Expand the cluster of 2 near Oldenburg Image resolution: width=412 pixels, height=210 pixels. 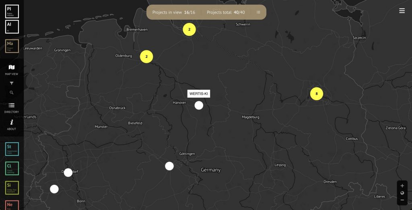click(146, 57)
